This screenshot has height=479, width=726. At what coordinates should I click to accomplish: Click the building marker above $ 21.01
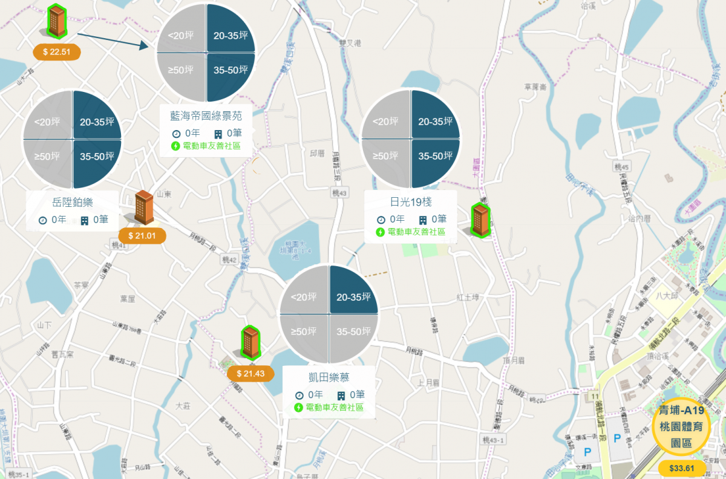pyautogui.click(x=144, y=207)
